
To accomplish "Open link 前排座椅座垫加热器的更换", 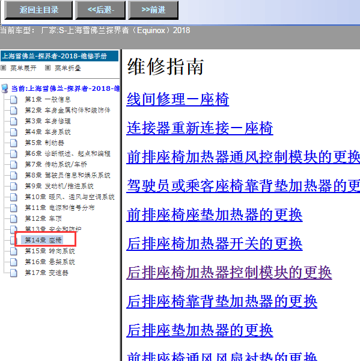I will coord(215,215).
